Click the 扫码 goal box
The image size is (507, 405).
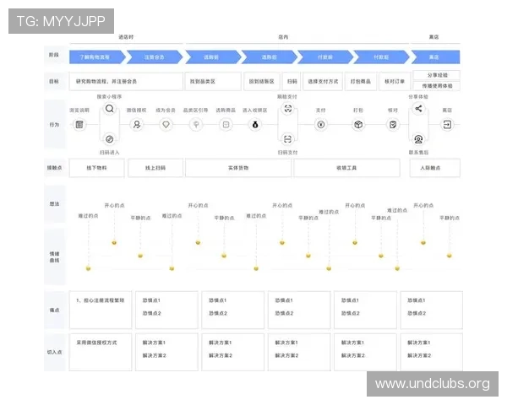292,81
